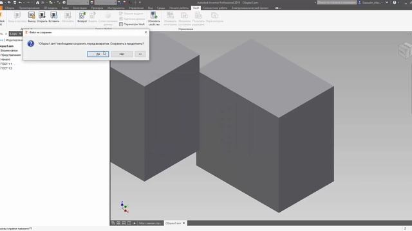Click the disabled Вход в систему icon

coord(17,17)
